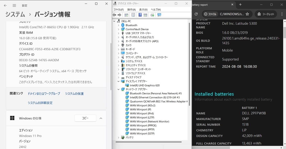The height and width of the screenshot is (149, 286).
Task: Open the 表示(V) menu
Action: (x=143, y=10)
